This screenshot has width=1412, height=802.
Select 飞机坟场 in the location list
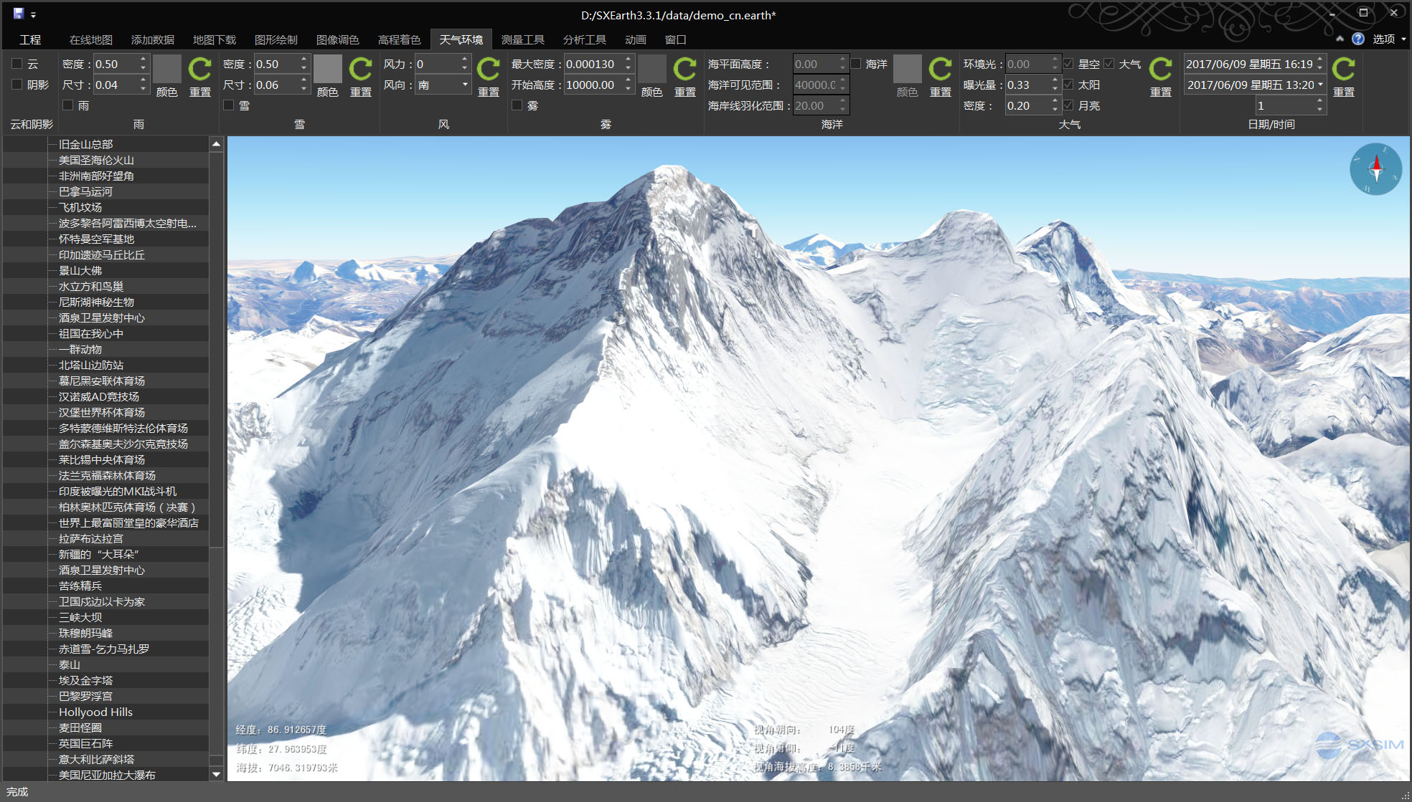click(x=80, y=207)
